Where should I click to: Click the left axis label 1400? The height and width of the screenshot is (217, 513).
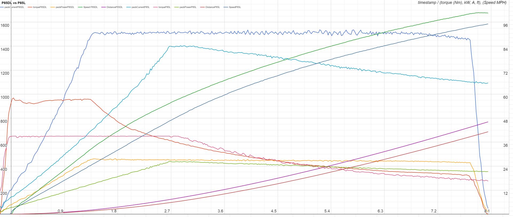(x=5, y=49)
